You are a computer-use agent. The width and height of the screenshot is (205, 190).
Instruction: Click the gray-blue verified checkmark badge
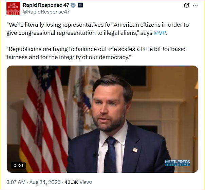(x=73, y=5)
